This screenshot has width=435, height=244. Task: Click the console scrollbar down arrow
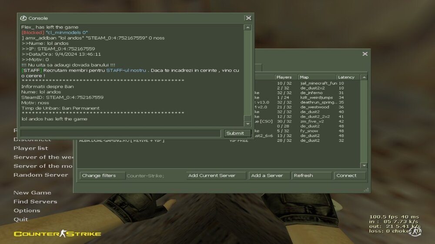click(x=248, y=123)
